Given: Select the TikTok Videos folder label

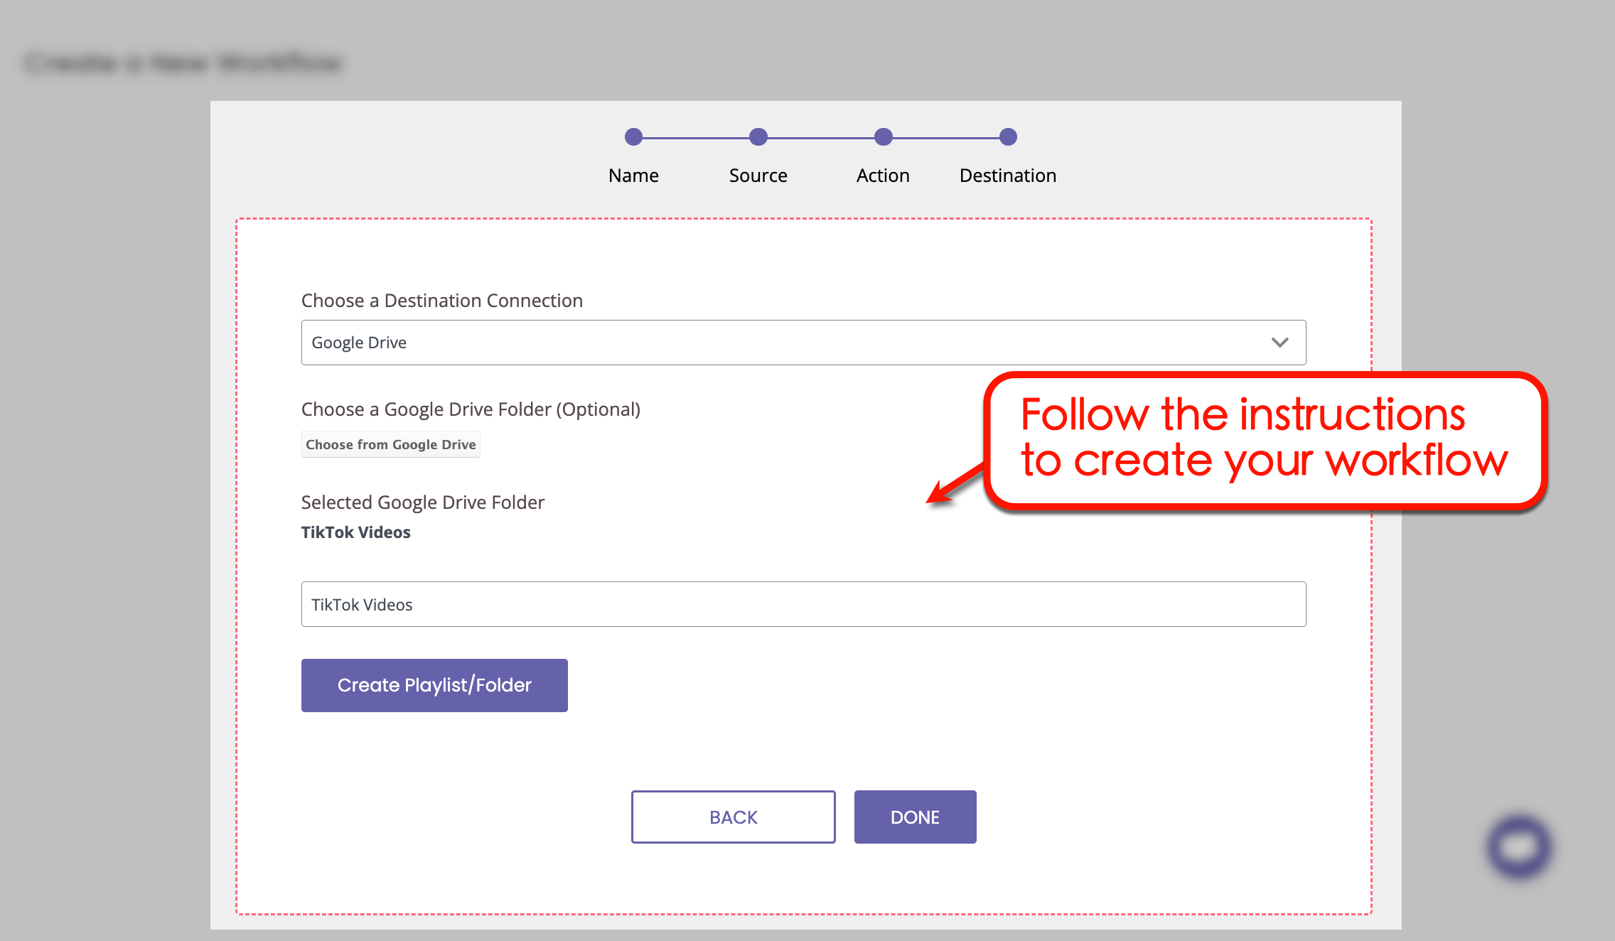Looking at the screenshot, I should point(355,532).
